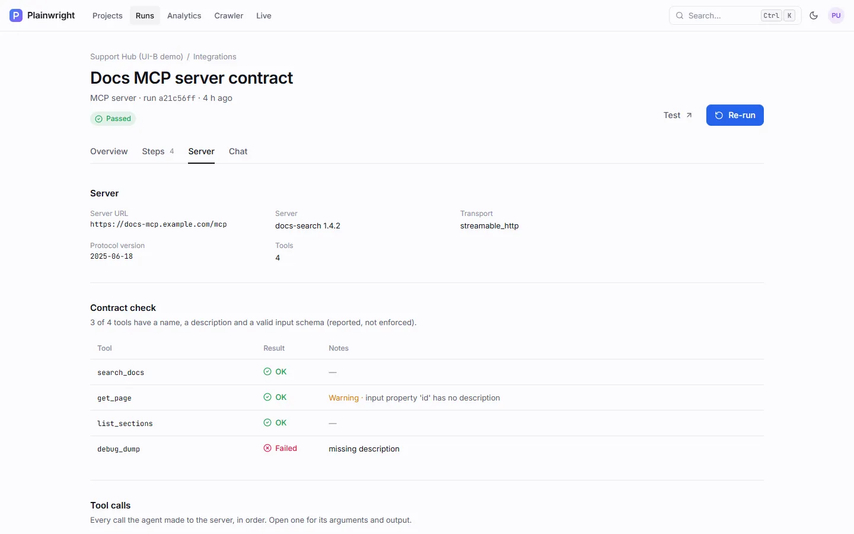Click the protocol version 2025-06-18
This screenshot has width=854, height=534.
coord(111,256)
